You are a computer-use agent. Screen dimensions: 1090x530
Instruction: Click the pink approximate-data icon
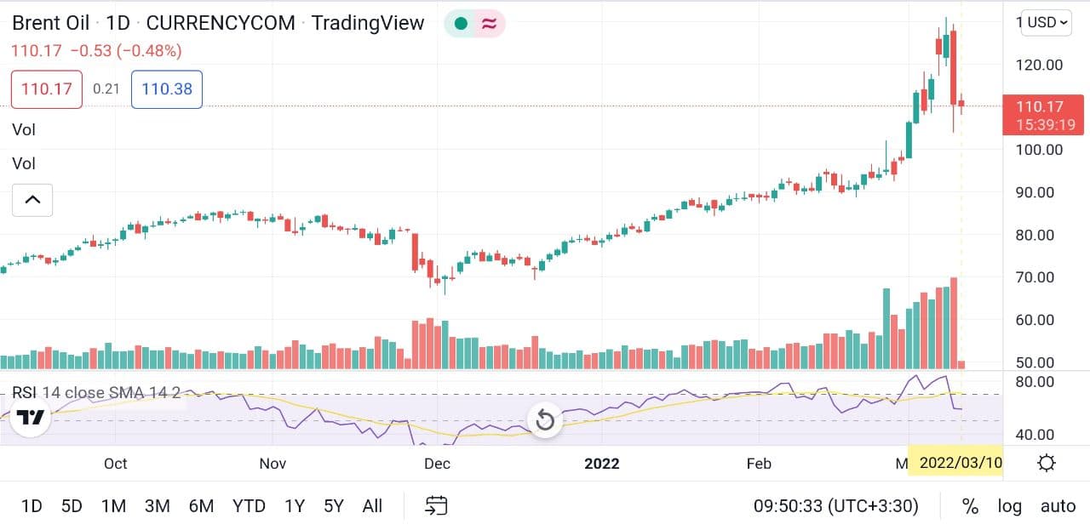tap(490, 23)
